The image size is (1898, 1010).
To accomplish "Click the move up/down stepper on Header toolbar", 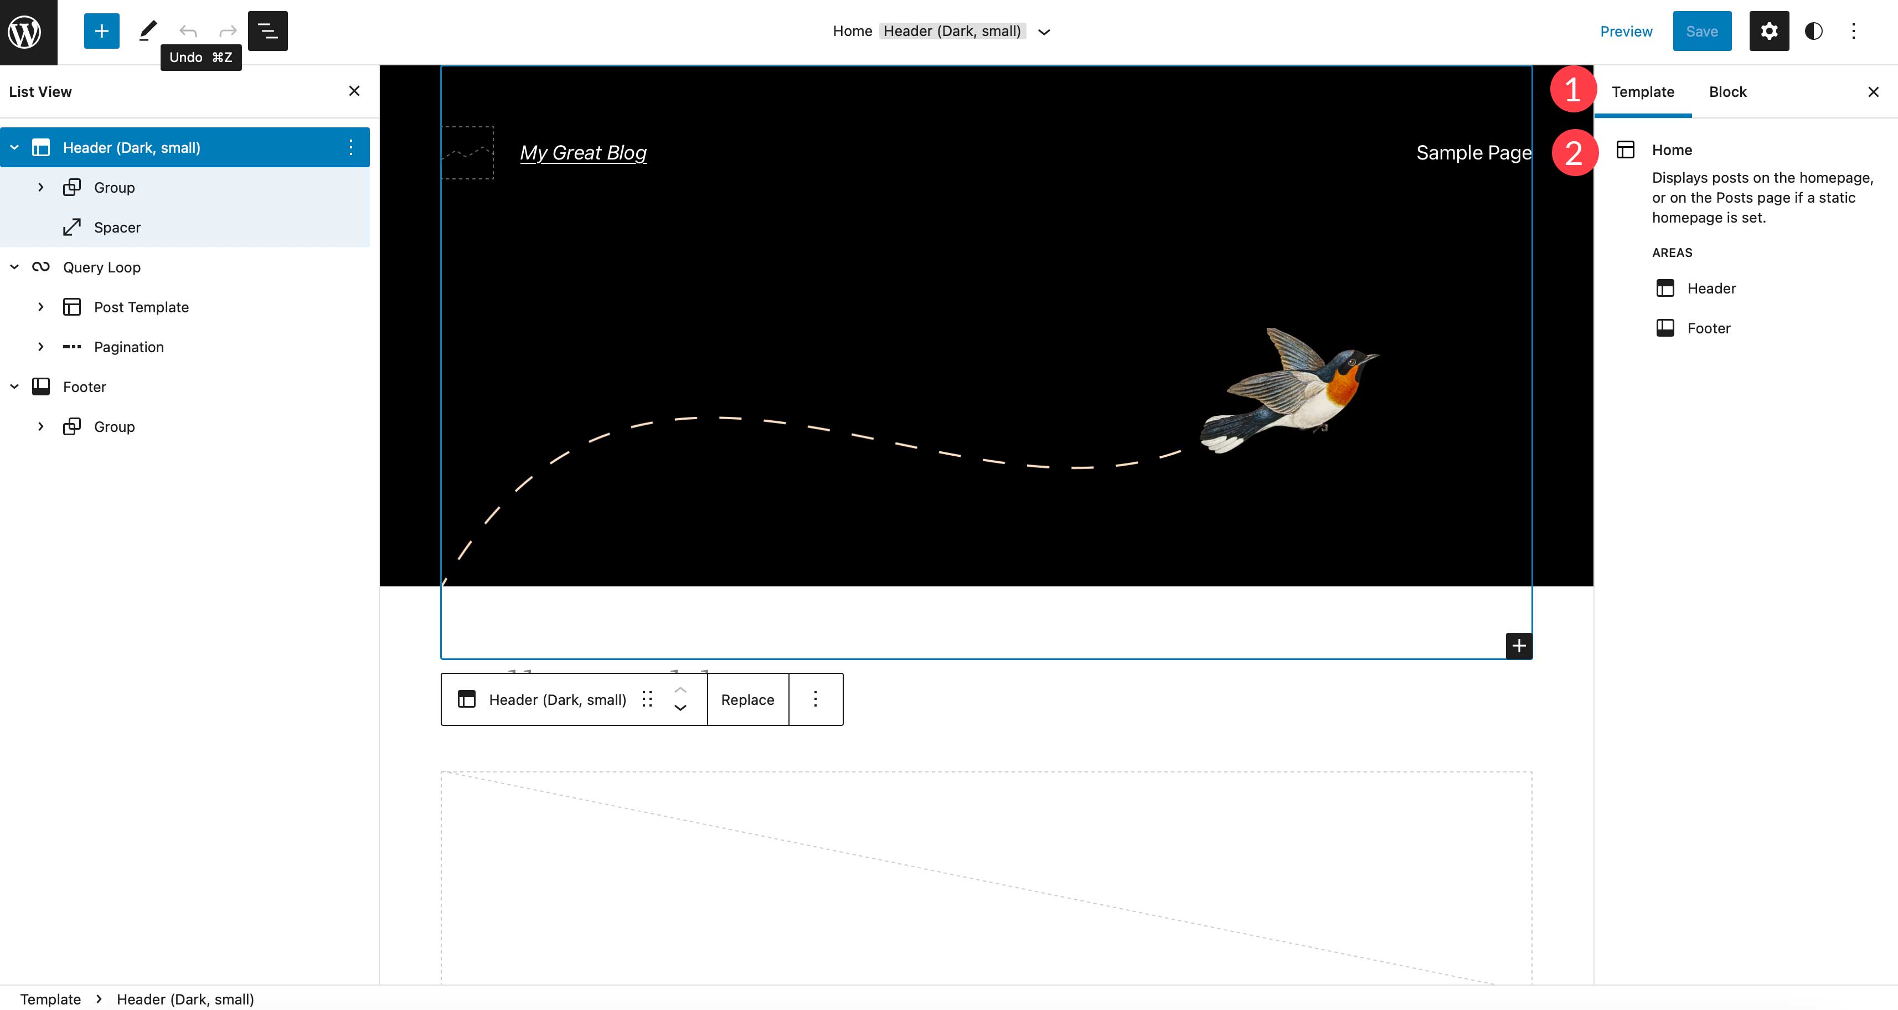I will click(x=679, y=699).
